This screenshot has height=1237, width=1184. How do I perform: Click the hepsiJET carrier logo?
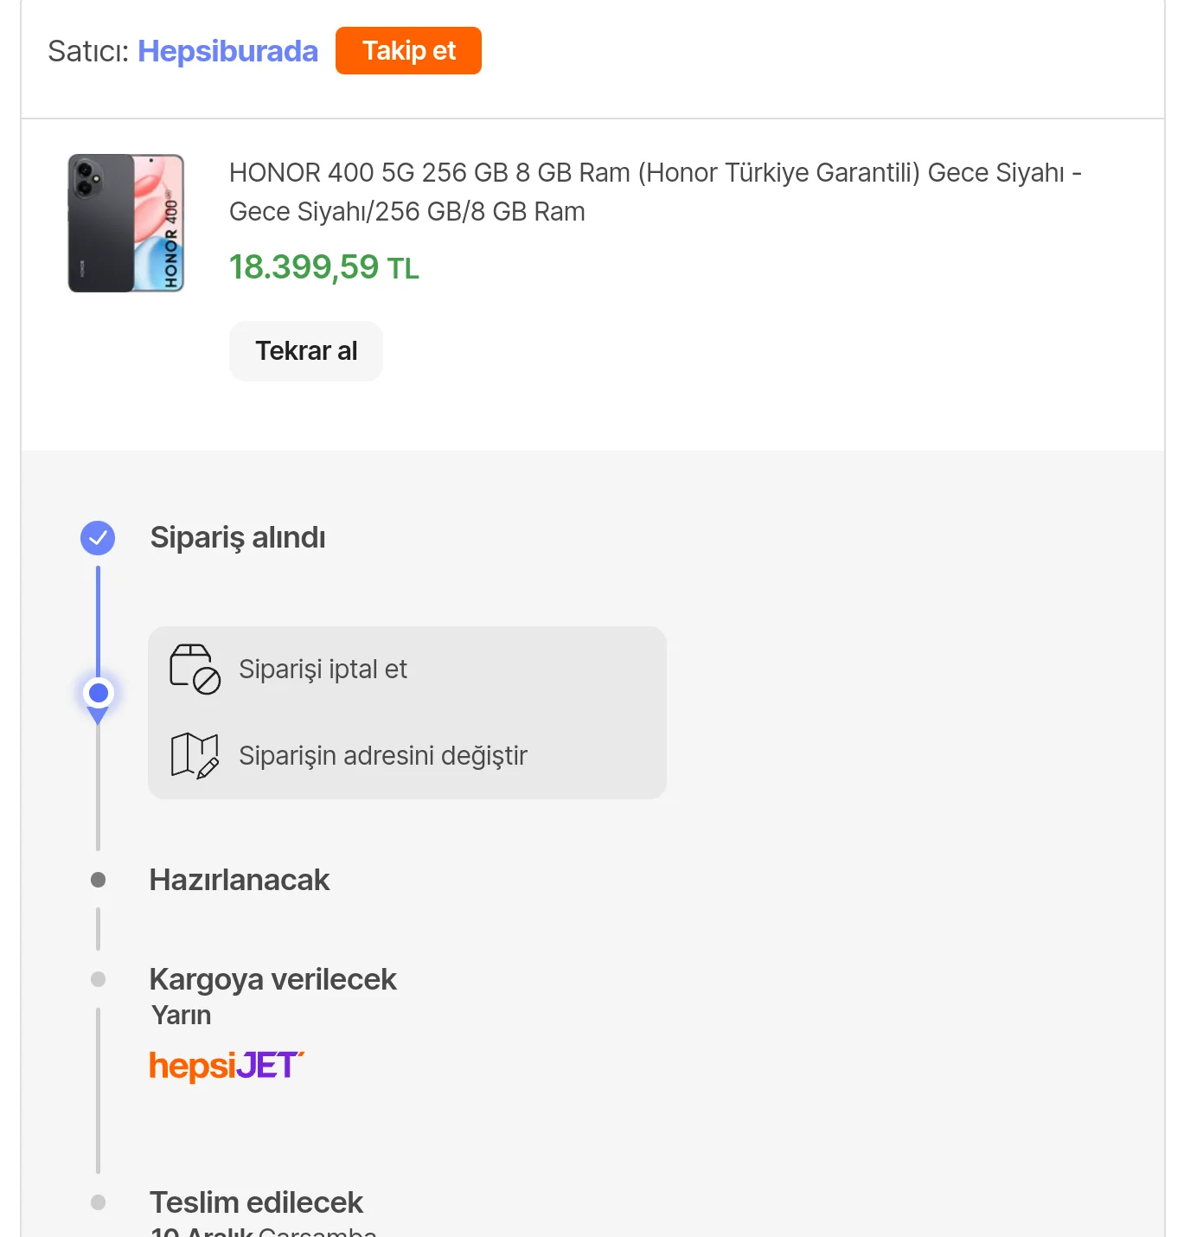pos(227,1066)
